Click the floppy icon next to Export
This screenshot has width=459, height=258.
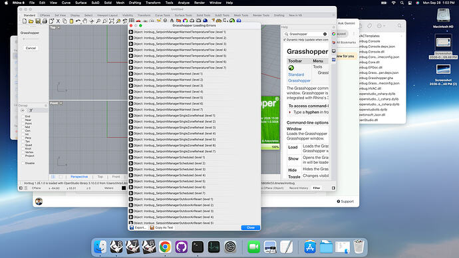[132, 227]
